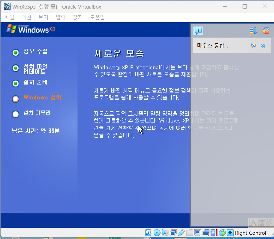Viewport: 274px width, 239px height.
Task: Click the shared folders status icon
Action: tap(189, 233)
